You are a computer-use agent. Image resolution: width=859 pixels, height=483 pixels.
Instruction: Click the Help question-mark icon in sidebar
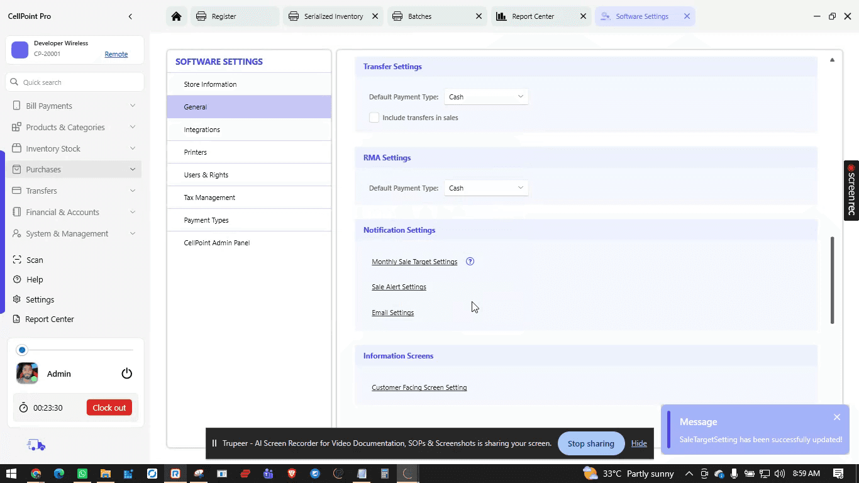(17, 279)
